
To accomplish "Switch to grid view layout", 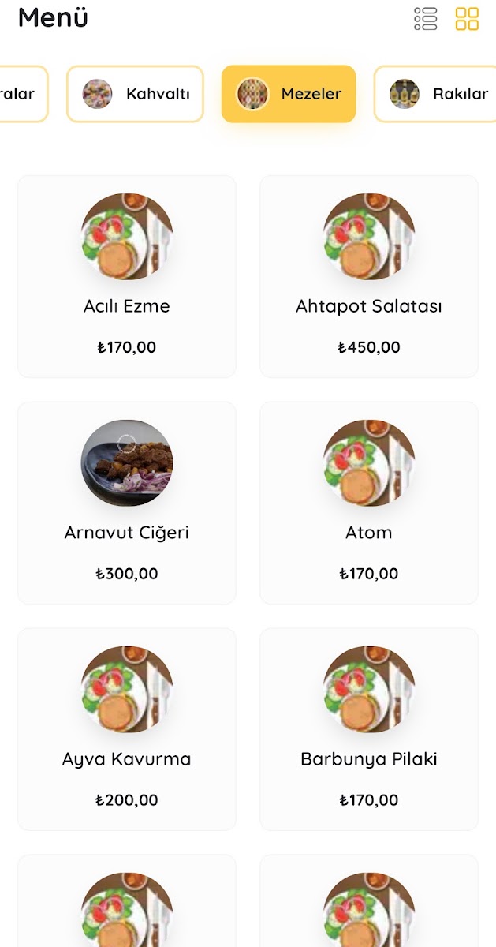I will (x=467, y=19).
